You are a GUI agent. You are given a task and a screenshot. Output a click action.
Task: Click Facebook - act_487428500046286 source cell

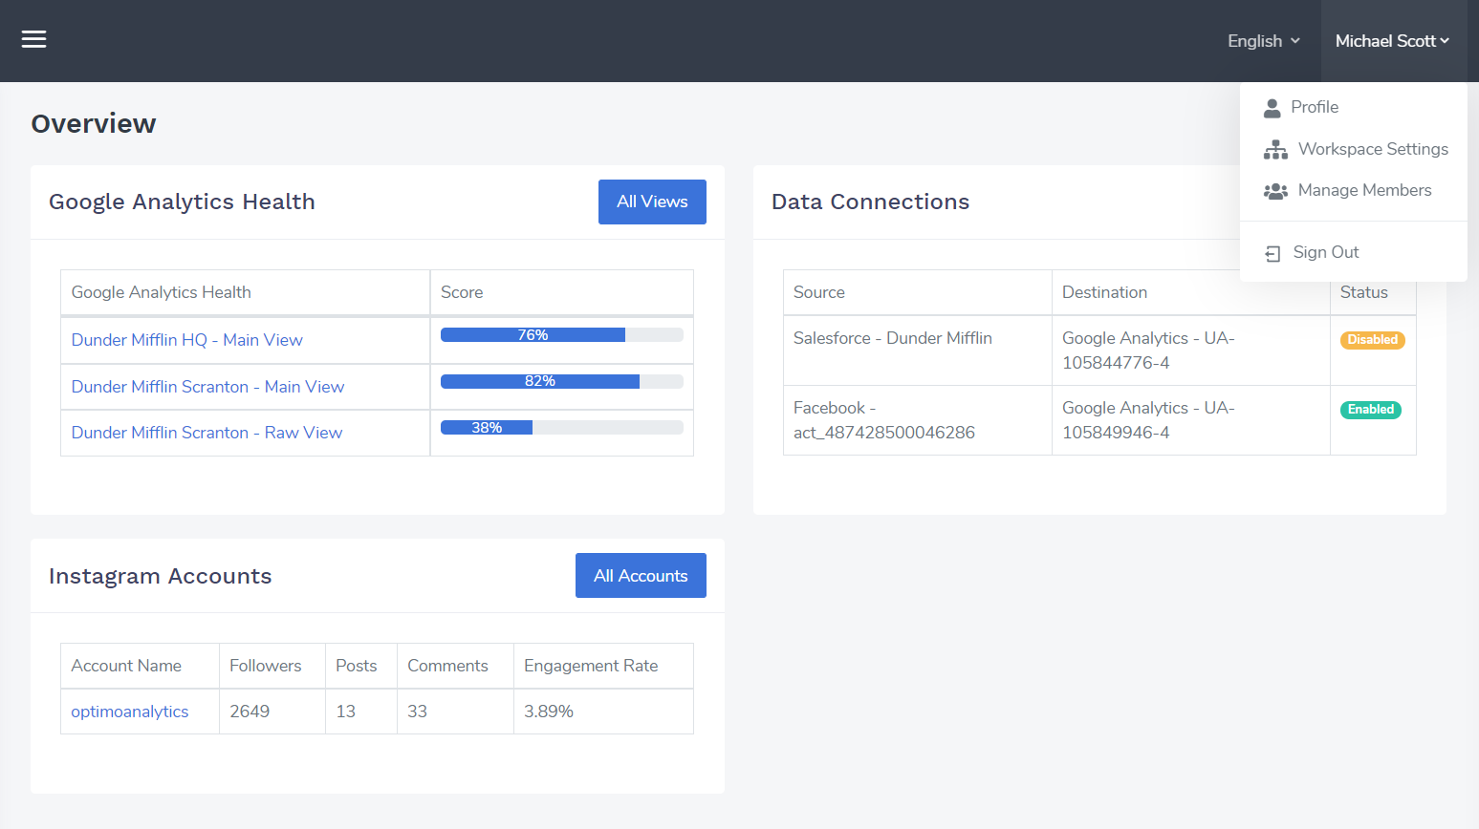[918, 420]
